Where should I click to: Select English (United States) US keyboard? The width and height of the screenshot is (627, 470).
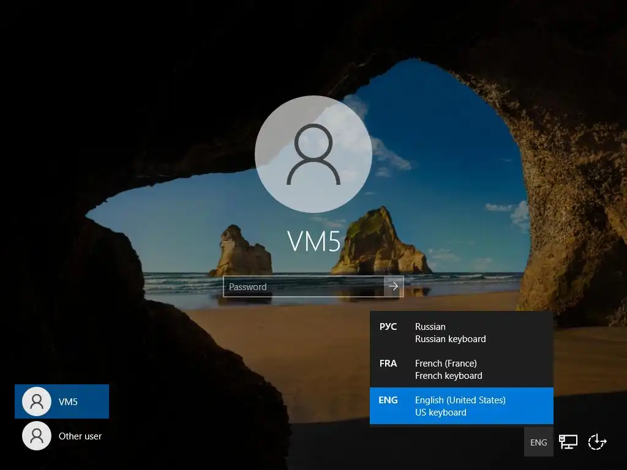462,406
